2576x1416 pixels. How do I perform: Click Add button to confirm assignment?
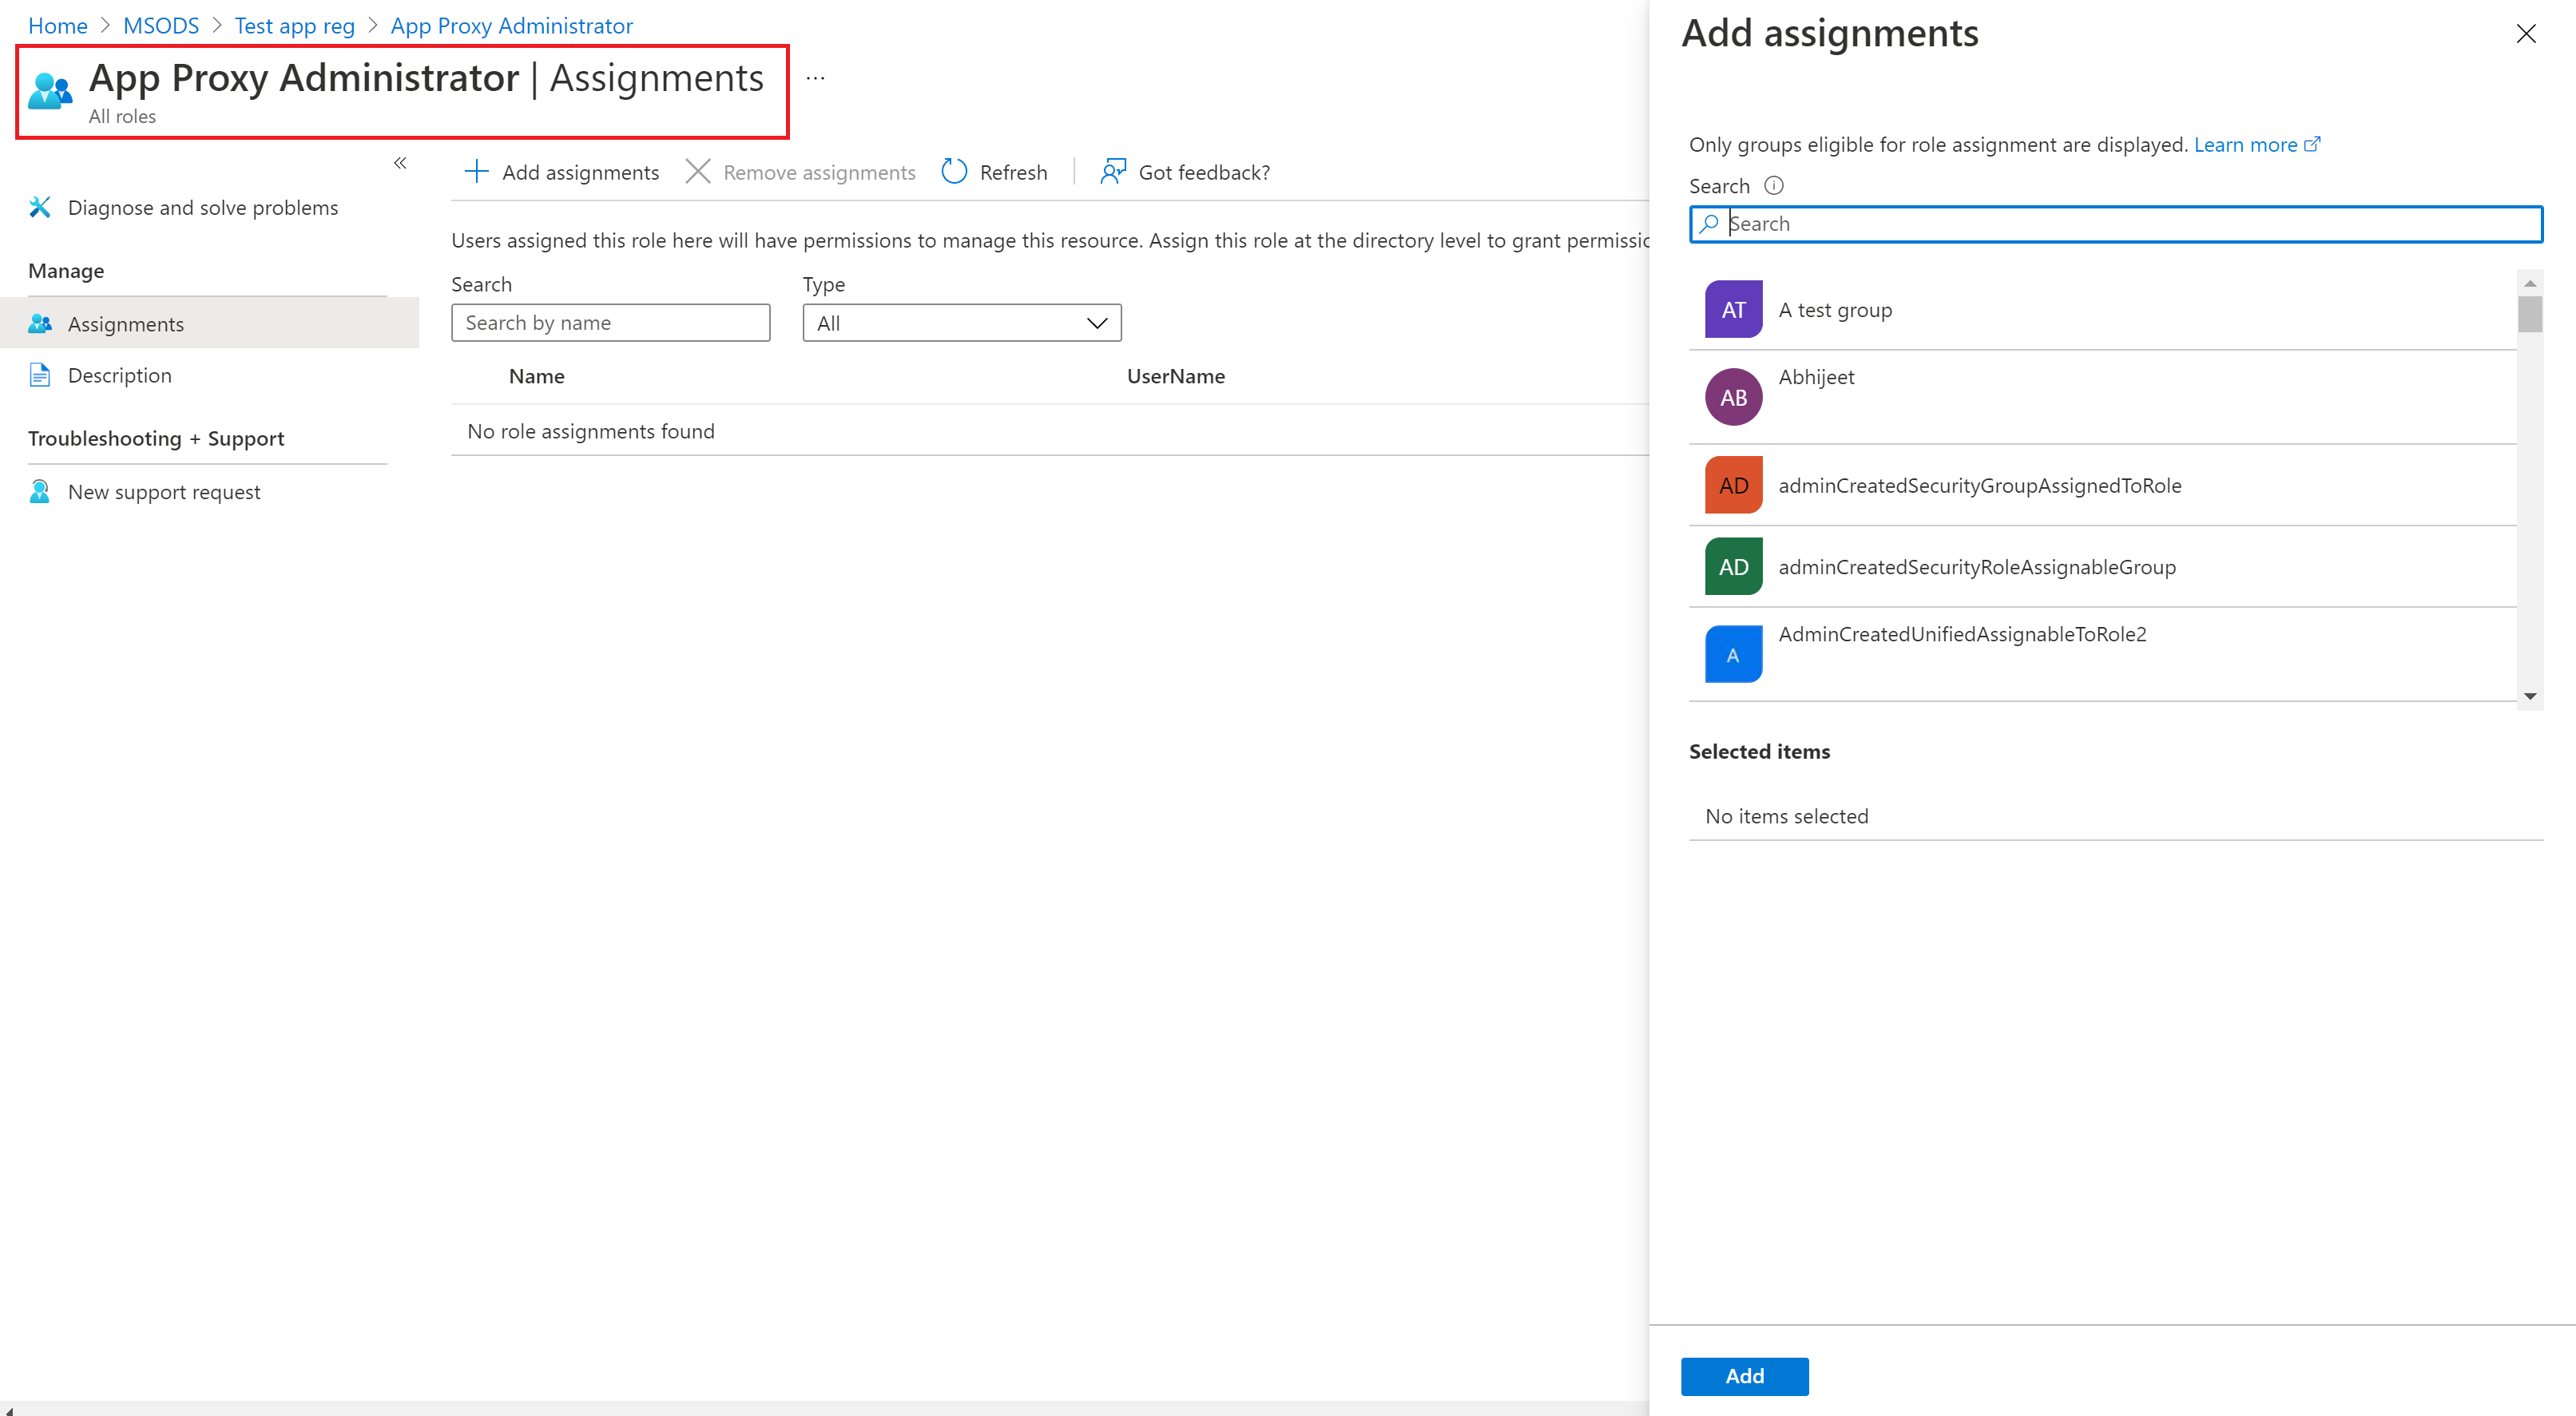pos(1746,1376)
